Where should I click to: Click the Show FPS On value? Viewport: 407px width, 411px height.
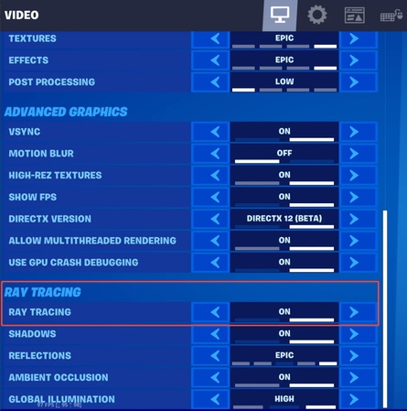tap(284, 197)
